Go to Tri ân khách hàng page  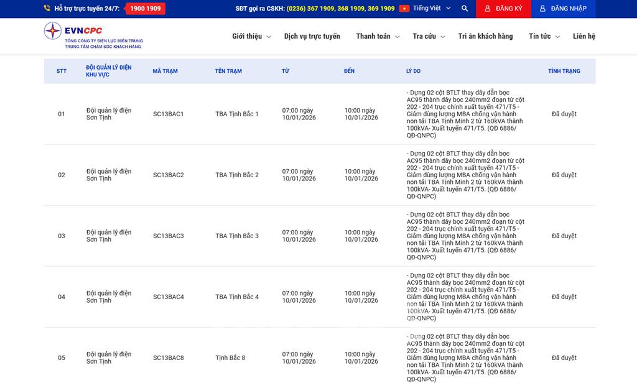[x=485, y=37]
